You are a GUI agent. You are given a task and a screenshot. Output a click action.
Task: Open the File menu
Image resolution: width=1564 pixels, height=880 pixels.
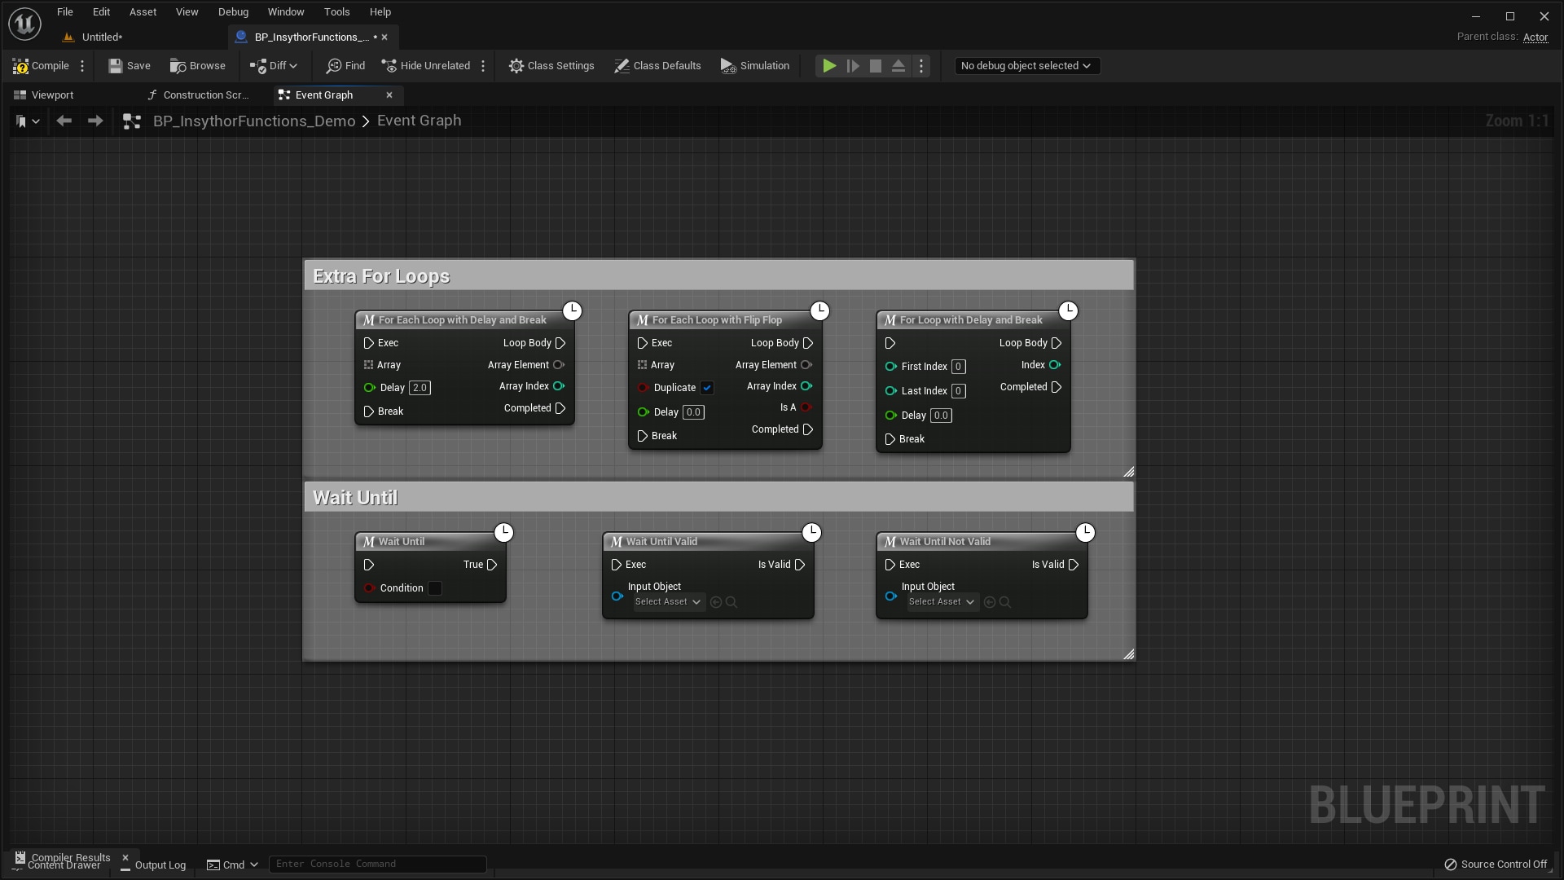click(x=65, y=12)
